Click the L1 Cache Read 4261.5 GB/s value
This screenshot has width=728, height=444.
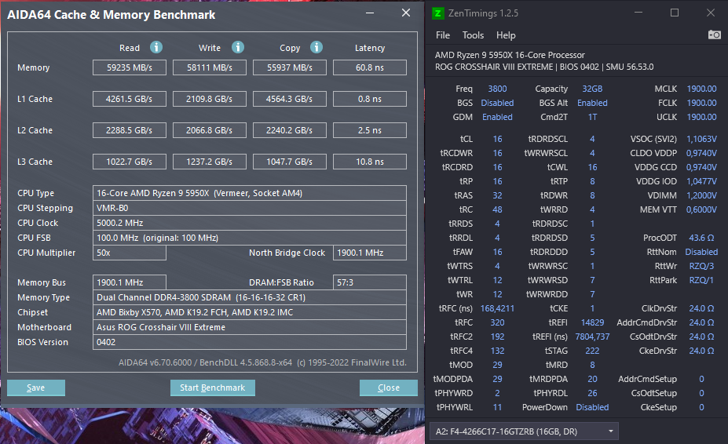(130, 99)
